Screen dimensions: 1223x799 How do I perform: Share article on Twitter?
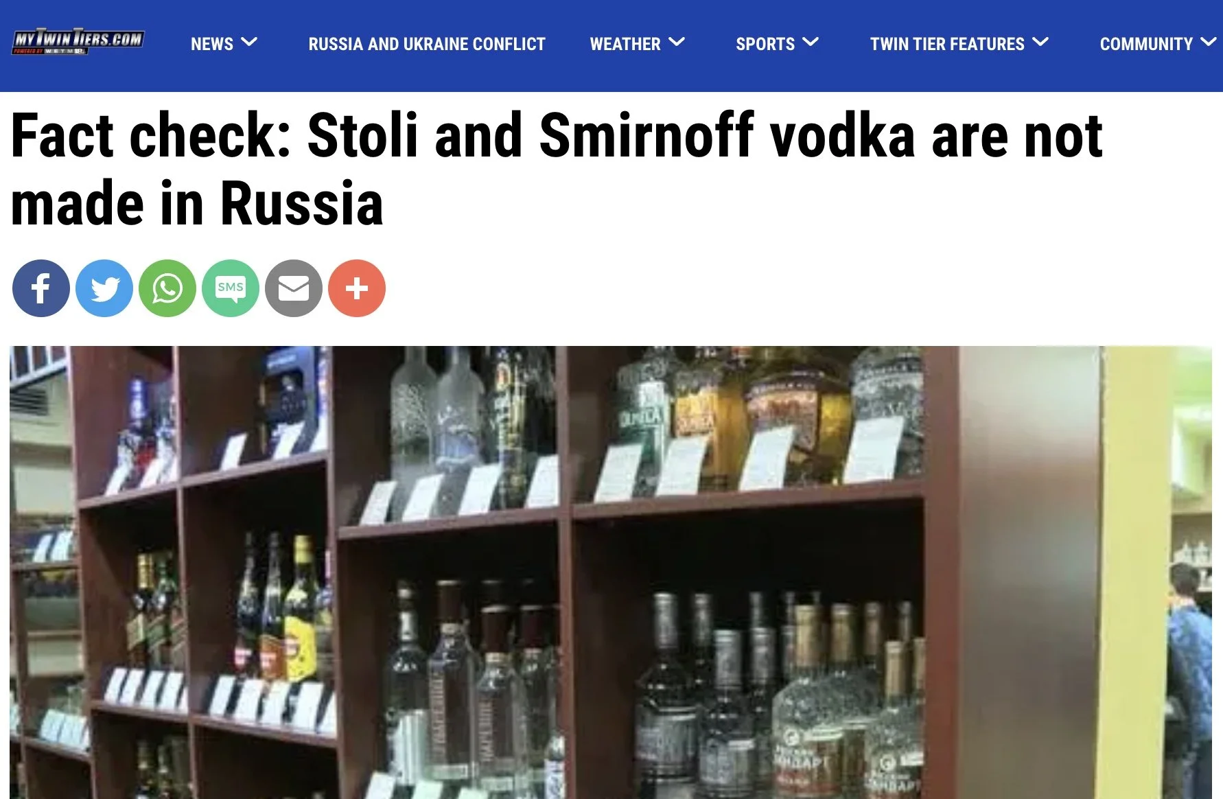point(104,288)
